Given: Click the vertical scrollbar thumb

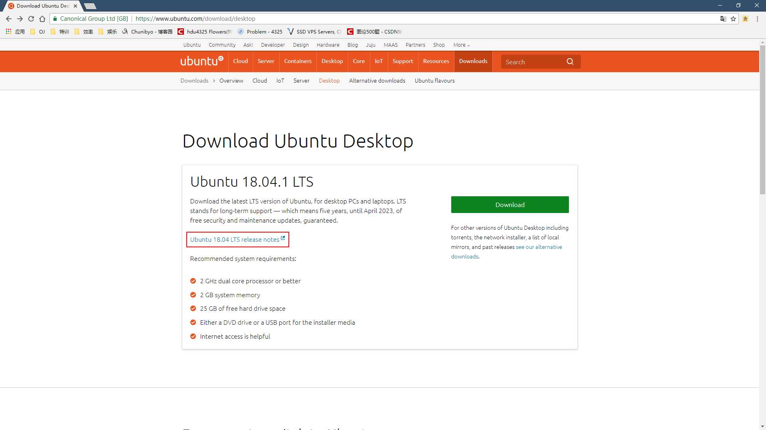Looking at the screenshot, I should (762, 120).
